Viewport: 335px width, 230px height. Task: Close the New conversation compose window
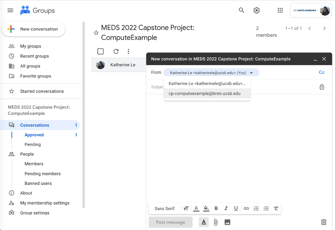coord(324,59)
